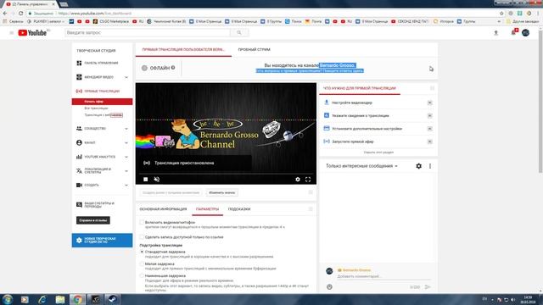
Task: Open chat settings gear
Action: tap(418, 166)
